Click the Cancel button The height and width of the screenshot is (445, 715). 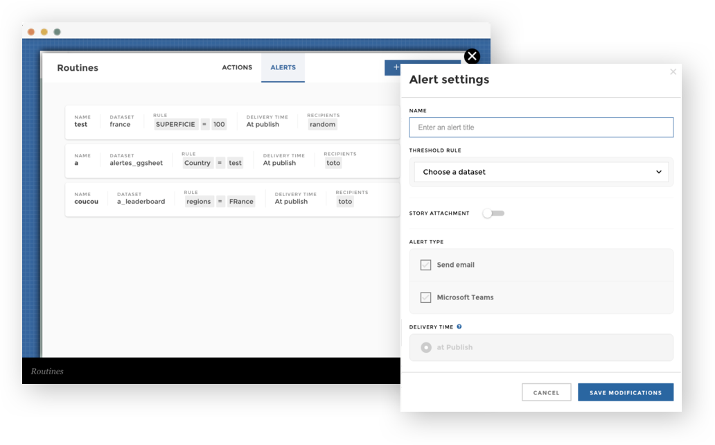(x=546, y=392)
